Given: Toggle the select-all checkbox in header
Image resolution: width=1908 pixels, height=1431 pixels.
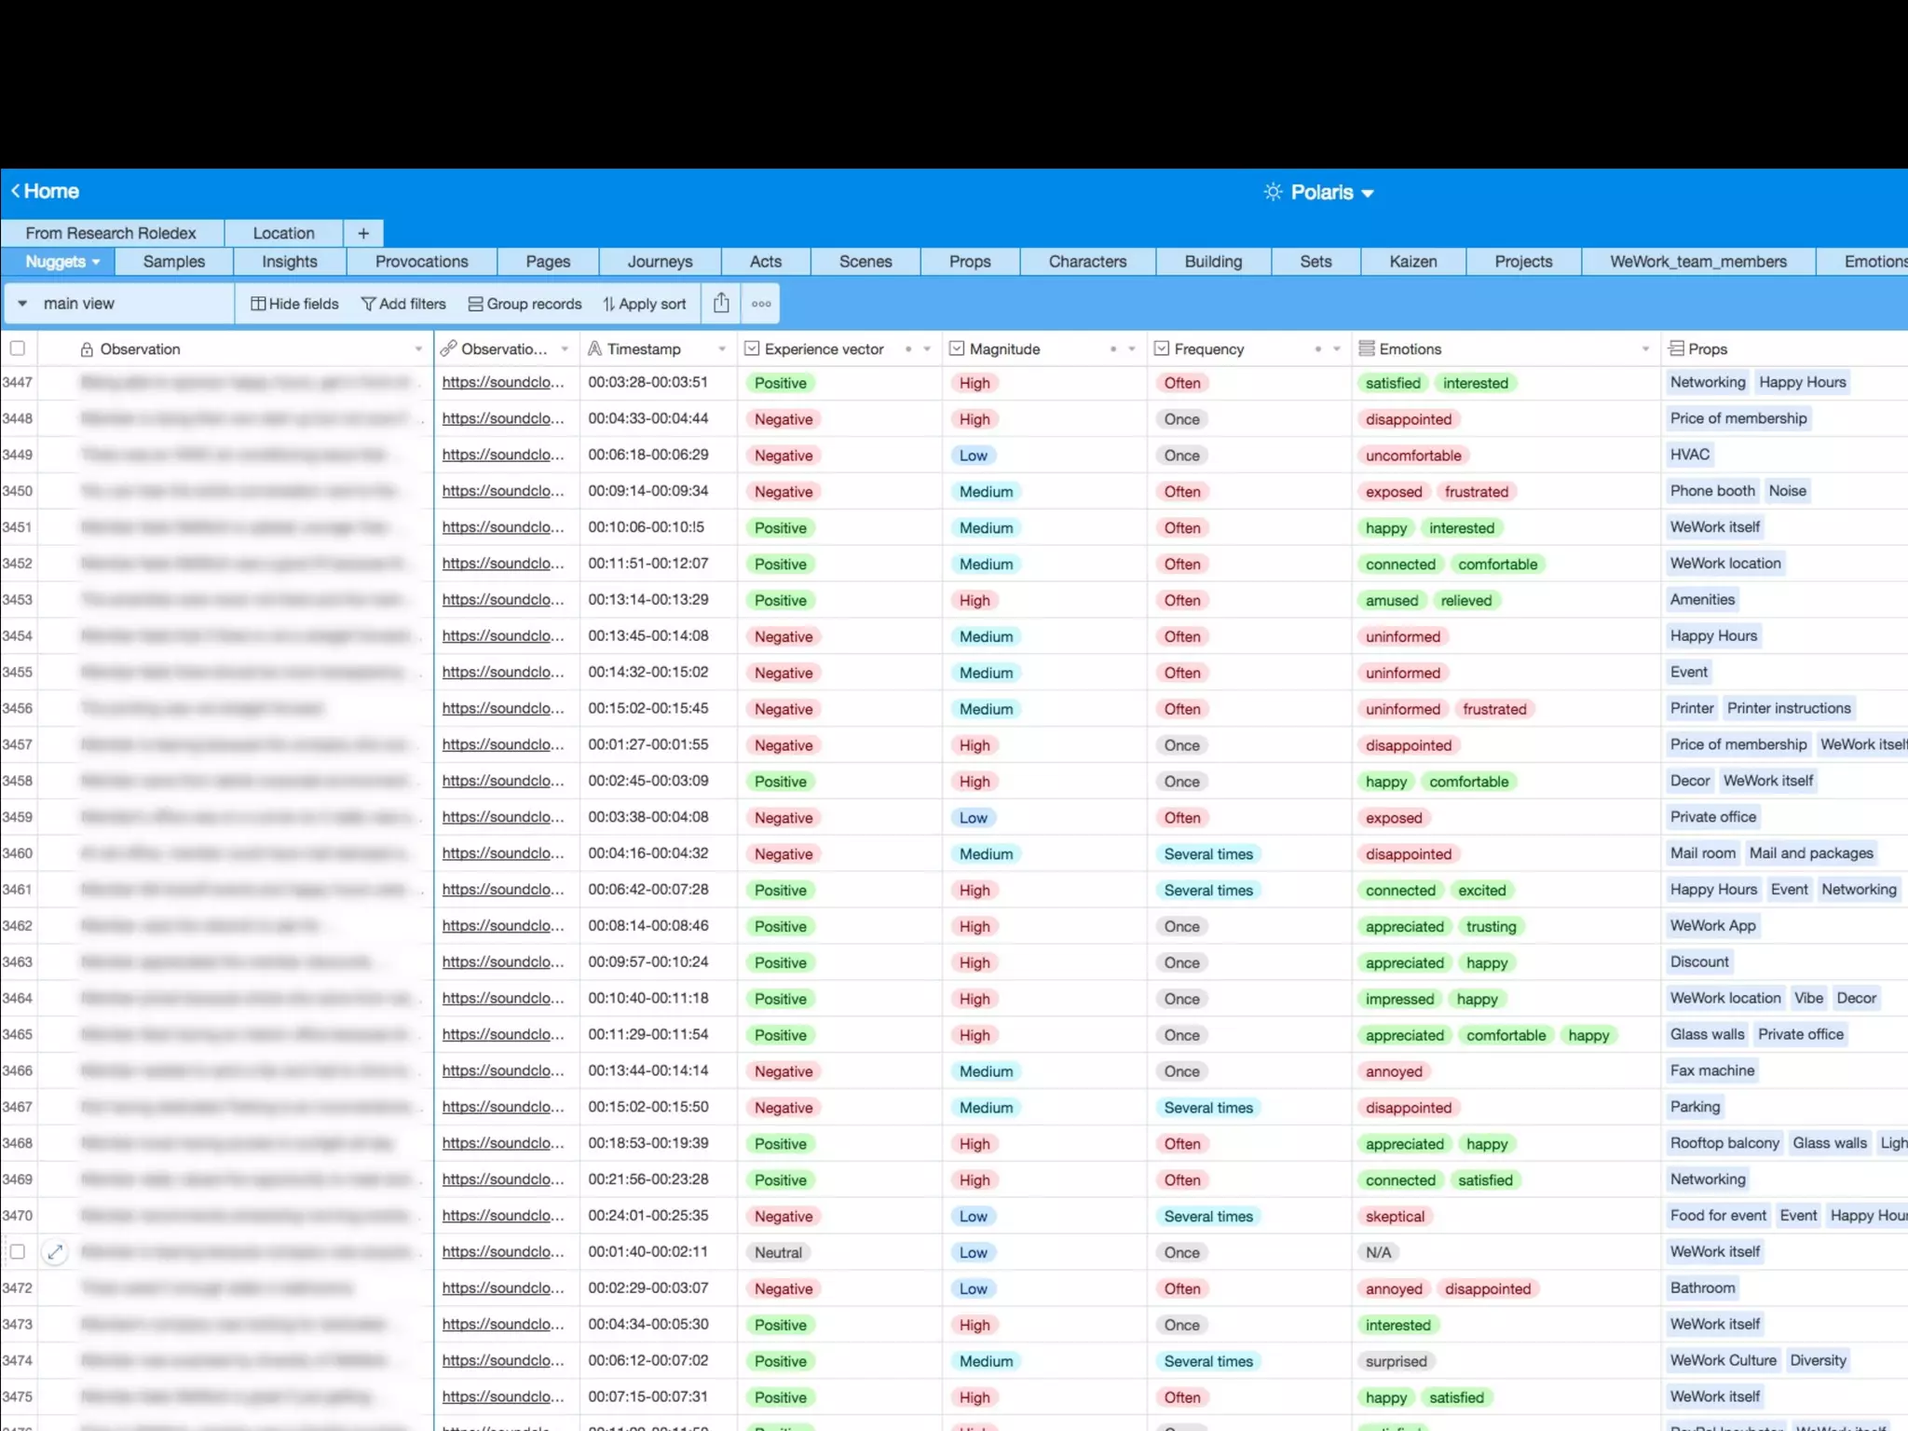Looking at the screenshot, I should coord(18,348).
